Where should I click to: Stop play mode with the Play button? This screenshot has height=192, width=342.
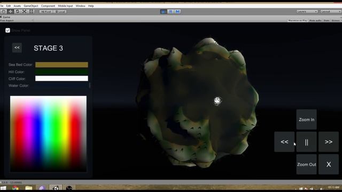click(163, 12)
